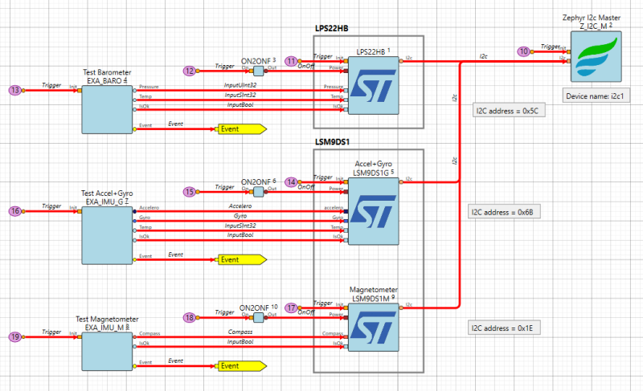Click the 'I2C address = 0x5C' note

[509, 110]
